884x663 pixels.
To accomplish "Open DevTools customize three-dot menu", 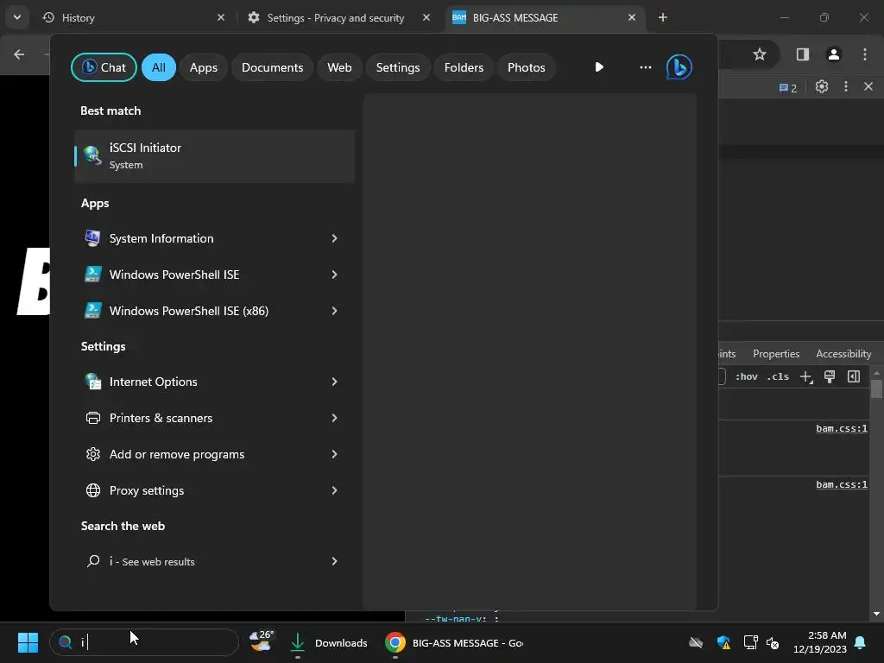I will pyautogui.click(x=846, y=87).
